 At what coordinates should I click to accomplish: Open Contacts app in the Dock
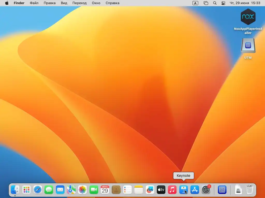click(116, 190)
